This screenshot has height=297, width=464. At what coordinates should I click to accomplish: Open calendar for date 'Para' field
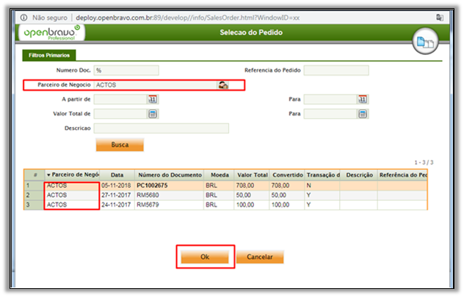[x=363, y=99]
